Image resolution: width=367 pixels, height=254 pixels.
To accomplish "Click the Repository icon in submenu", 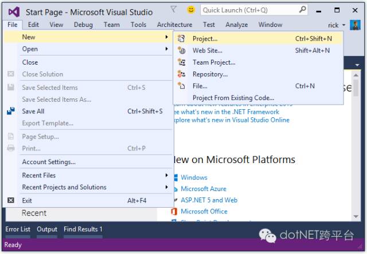I will point(181,74).
